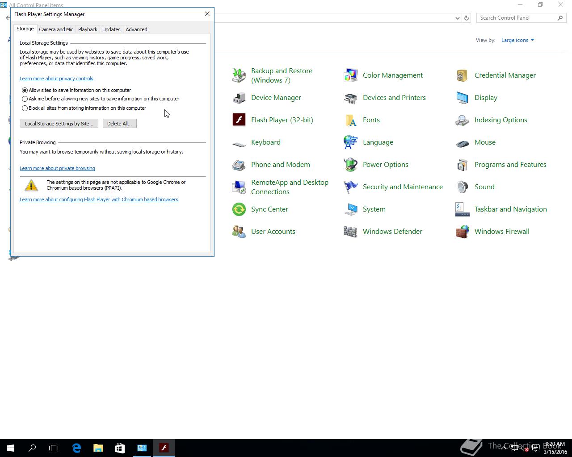Open Microsoft Edge from the taskbar
This screenshot has height=457, width=572.
click(x=76, y=448)
